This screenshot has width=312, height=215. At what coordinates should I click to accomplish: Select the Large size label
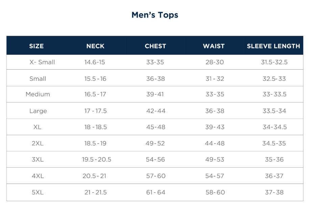click(x=38, y=111)
